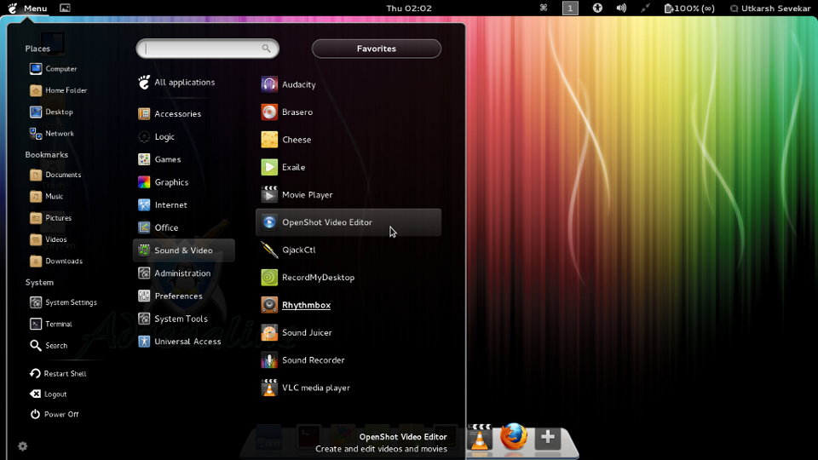Show All applications
Viewport: 818px width, 460px height.
tap(183, 83)
